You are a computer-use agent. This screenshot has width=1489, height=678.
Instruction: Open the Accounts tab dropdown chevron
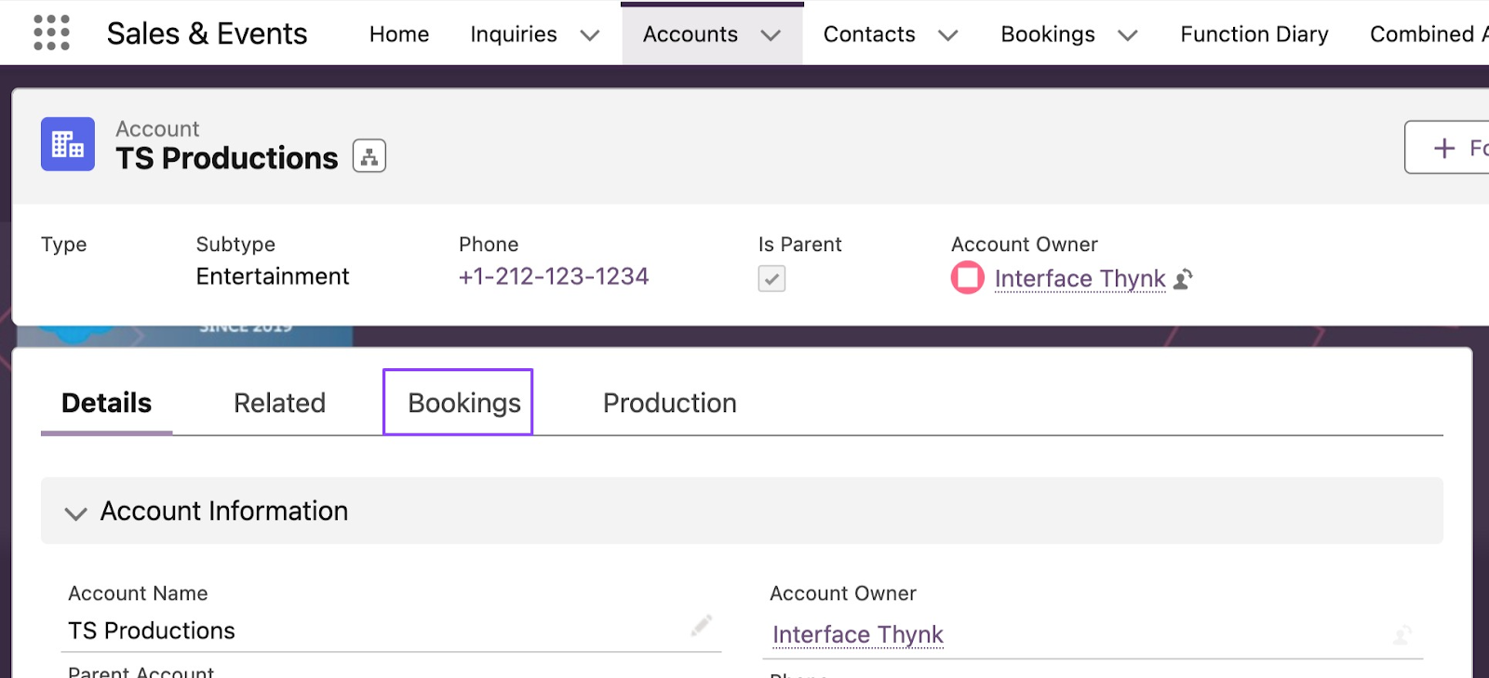(771, 35)
